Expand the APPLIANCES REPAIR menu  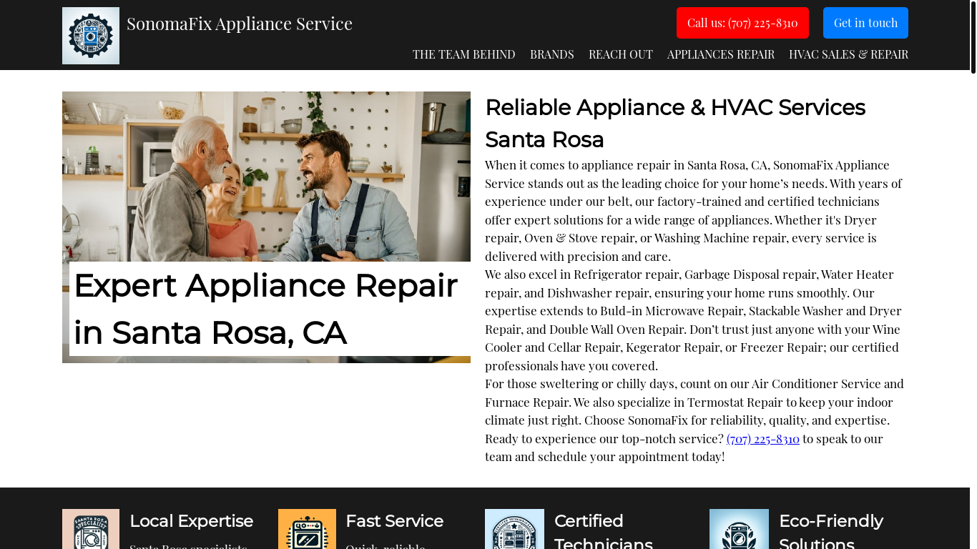coord(721,54)
